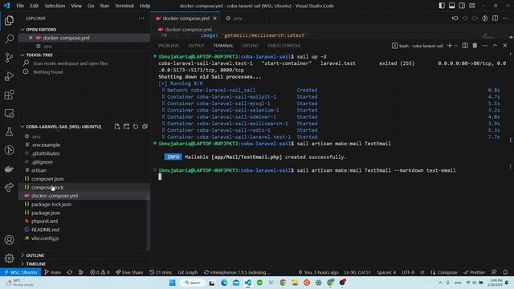514x289 pixels.
Task: Open the Help menu
Action: [x=145, y=6]
